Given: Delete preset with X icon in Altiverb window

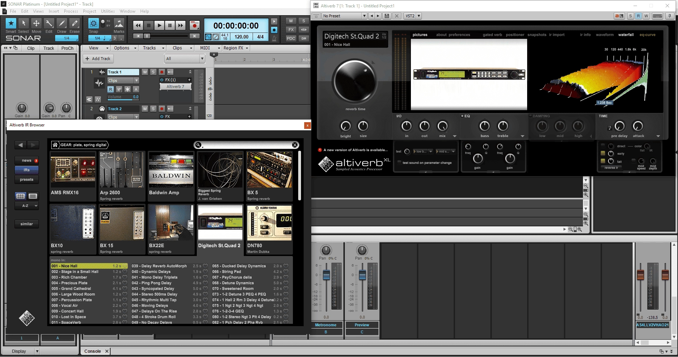Looking at the screenshot, I should [x=397, y=16].
